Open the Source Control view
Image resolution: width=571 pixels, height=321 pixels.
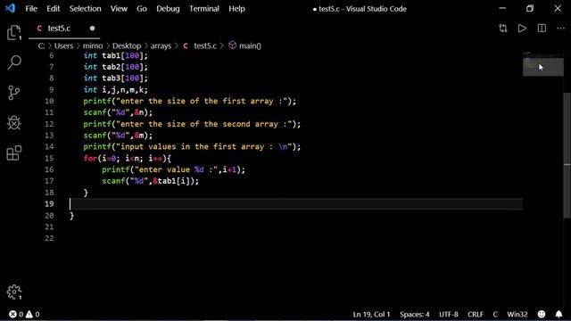[14, 93]
